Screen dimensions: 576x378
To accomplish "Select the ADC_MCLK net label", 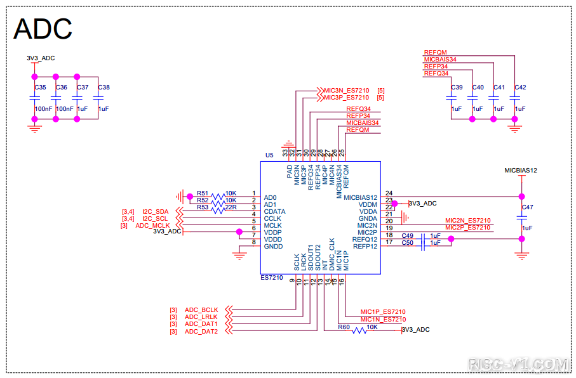I will coord(152,225).
